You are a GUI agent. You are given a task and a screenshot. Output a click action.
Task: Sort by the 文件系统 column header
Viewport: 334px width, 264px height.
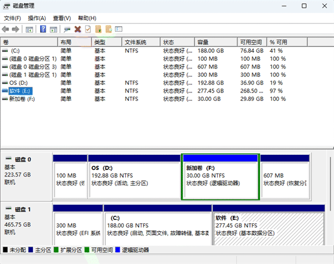point(141,42)
